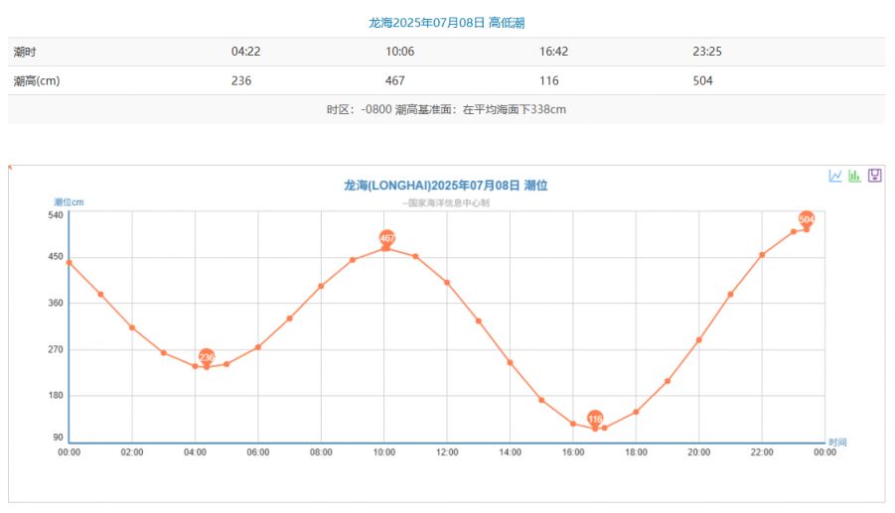Select the data point at 00:00

69,262
